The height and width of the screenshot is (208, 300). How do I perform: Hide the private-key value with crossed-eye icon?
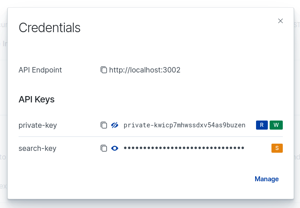coord(115,125)
